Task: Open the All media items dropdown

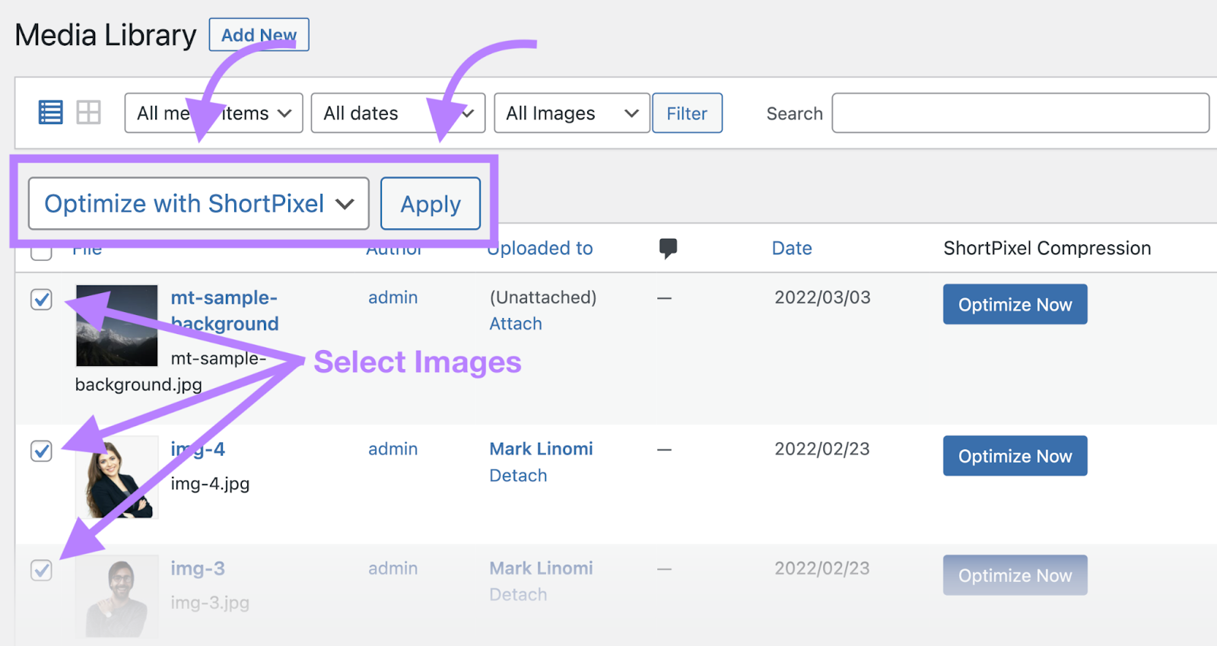Action: point(213,113)
